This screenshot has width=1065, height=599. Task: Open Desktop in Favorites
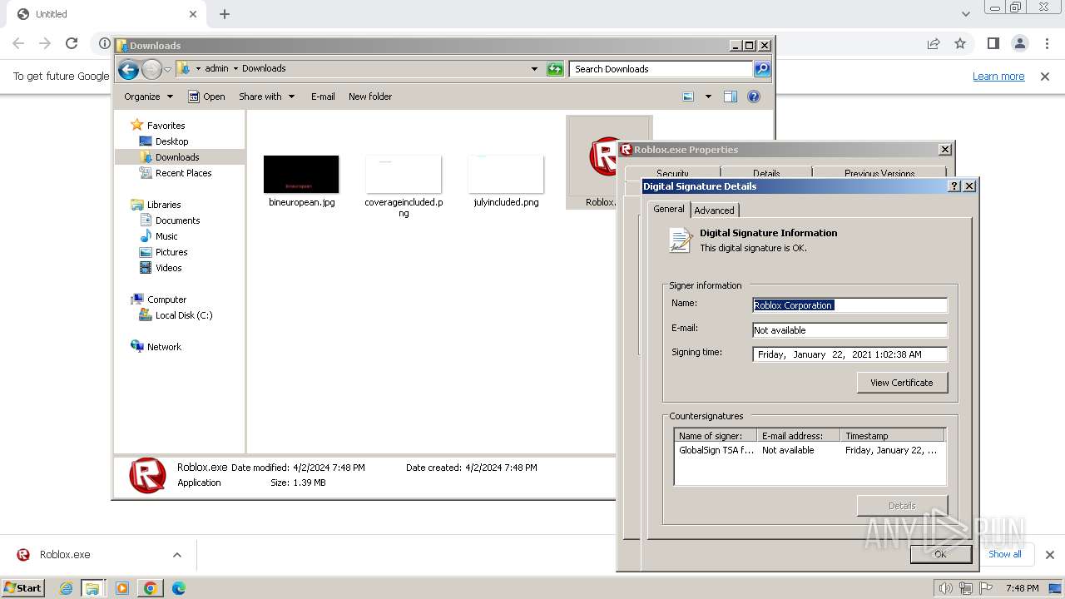pos(171,141)
